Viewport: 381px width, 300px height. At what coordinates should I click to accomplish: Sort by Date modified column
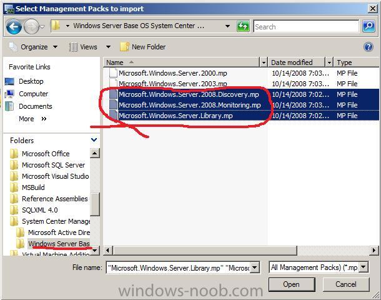(297, 62)
